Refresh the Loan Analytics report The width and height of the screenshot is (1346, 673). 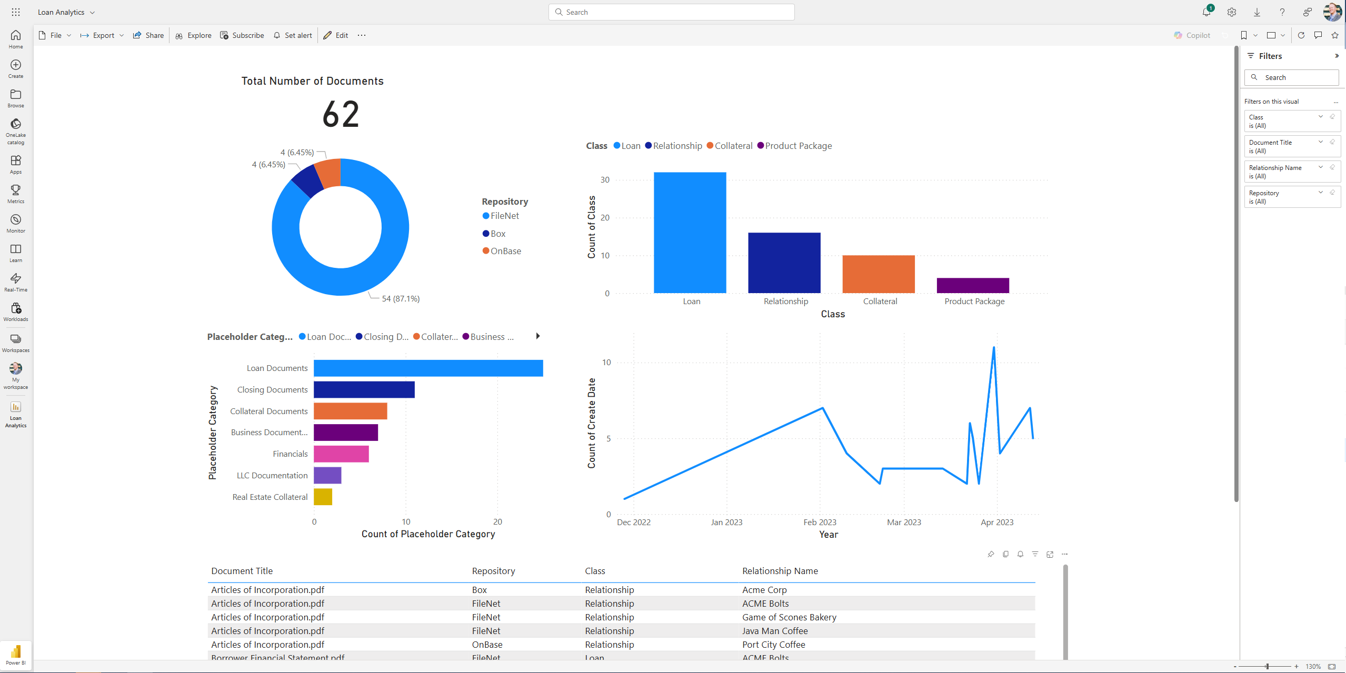(x=1301, y=35)
